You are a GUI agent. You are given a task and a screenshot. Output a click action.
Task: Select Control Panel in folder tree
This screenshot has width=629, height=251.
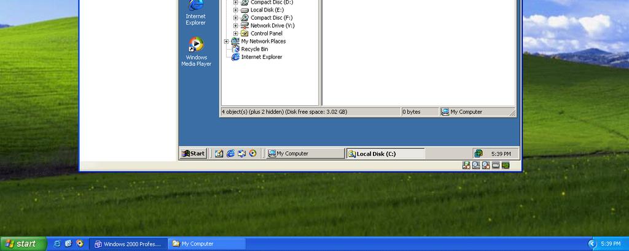(x=267, y=34)
